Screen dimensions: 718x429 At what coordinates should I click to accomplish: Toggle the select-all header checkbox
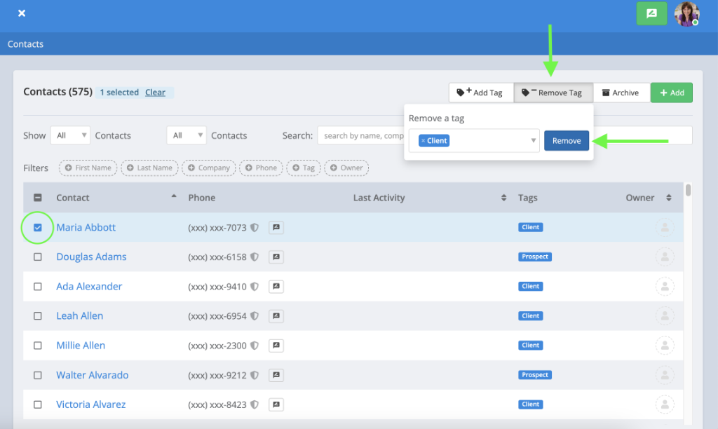point(38,198)
